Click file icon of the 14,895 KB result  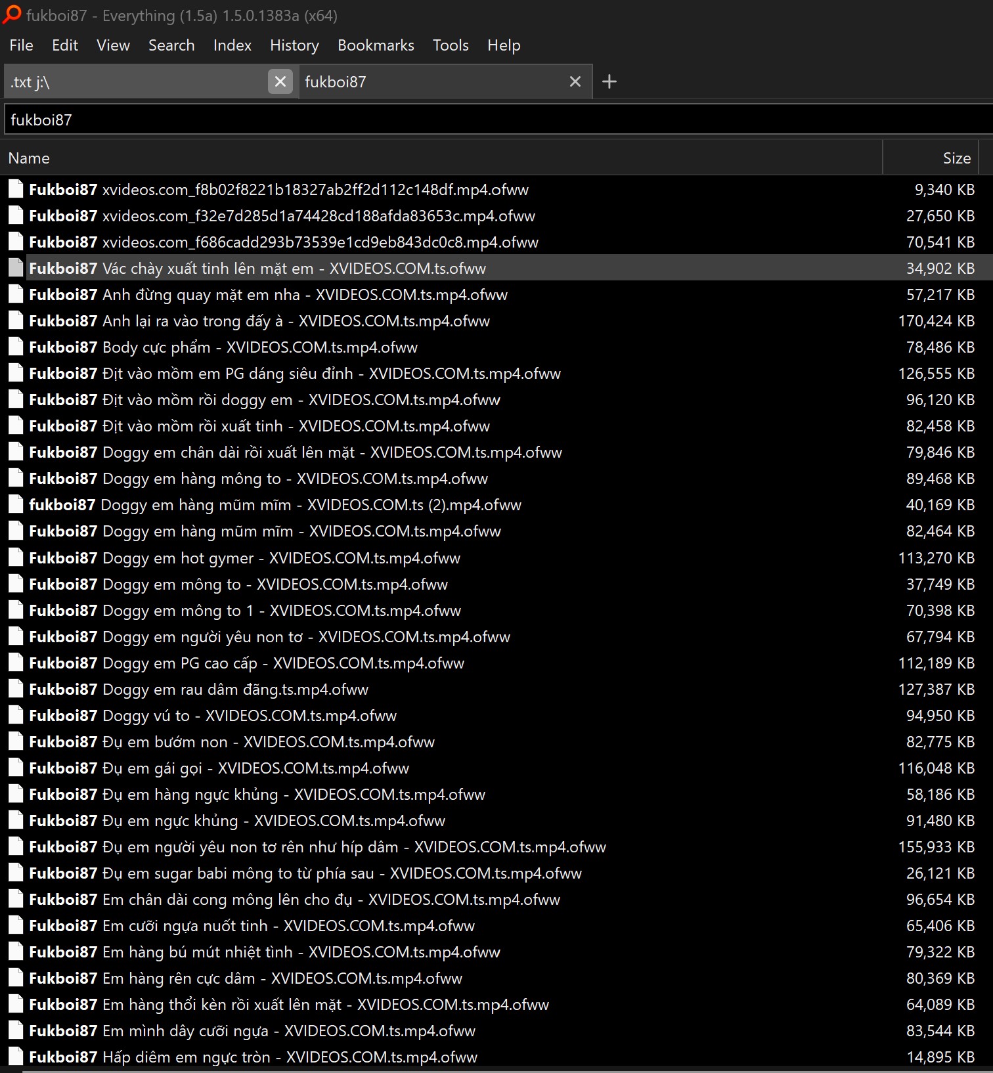(16, 1057)
